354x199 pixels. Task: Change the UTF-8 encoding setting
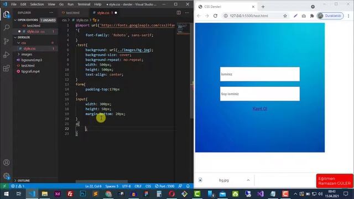[x=127, y=186]
